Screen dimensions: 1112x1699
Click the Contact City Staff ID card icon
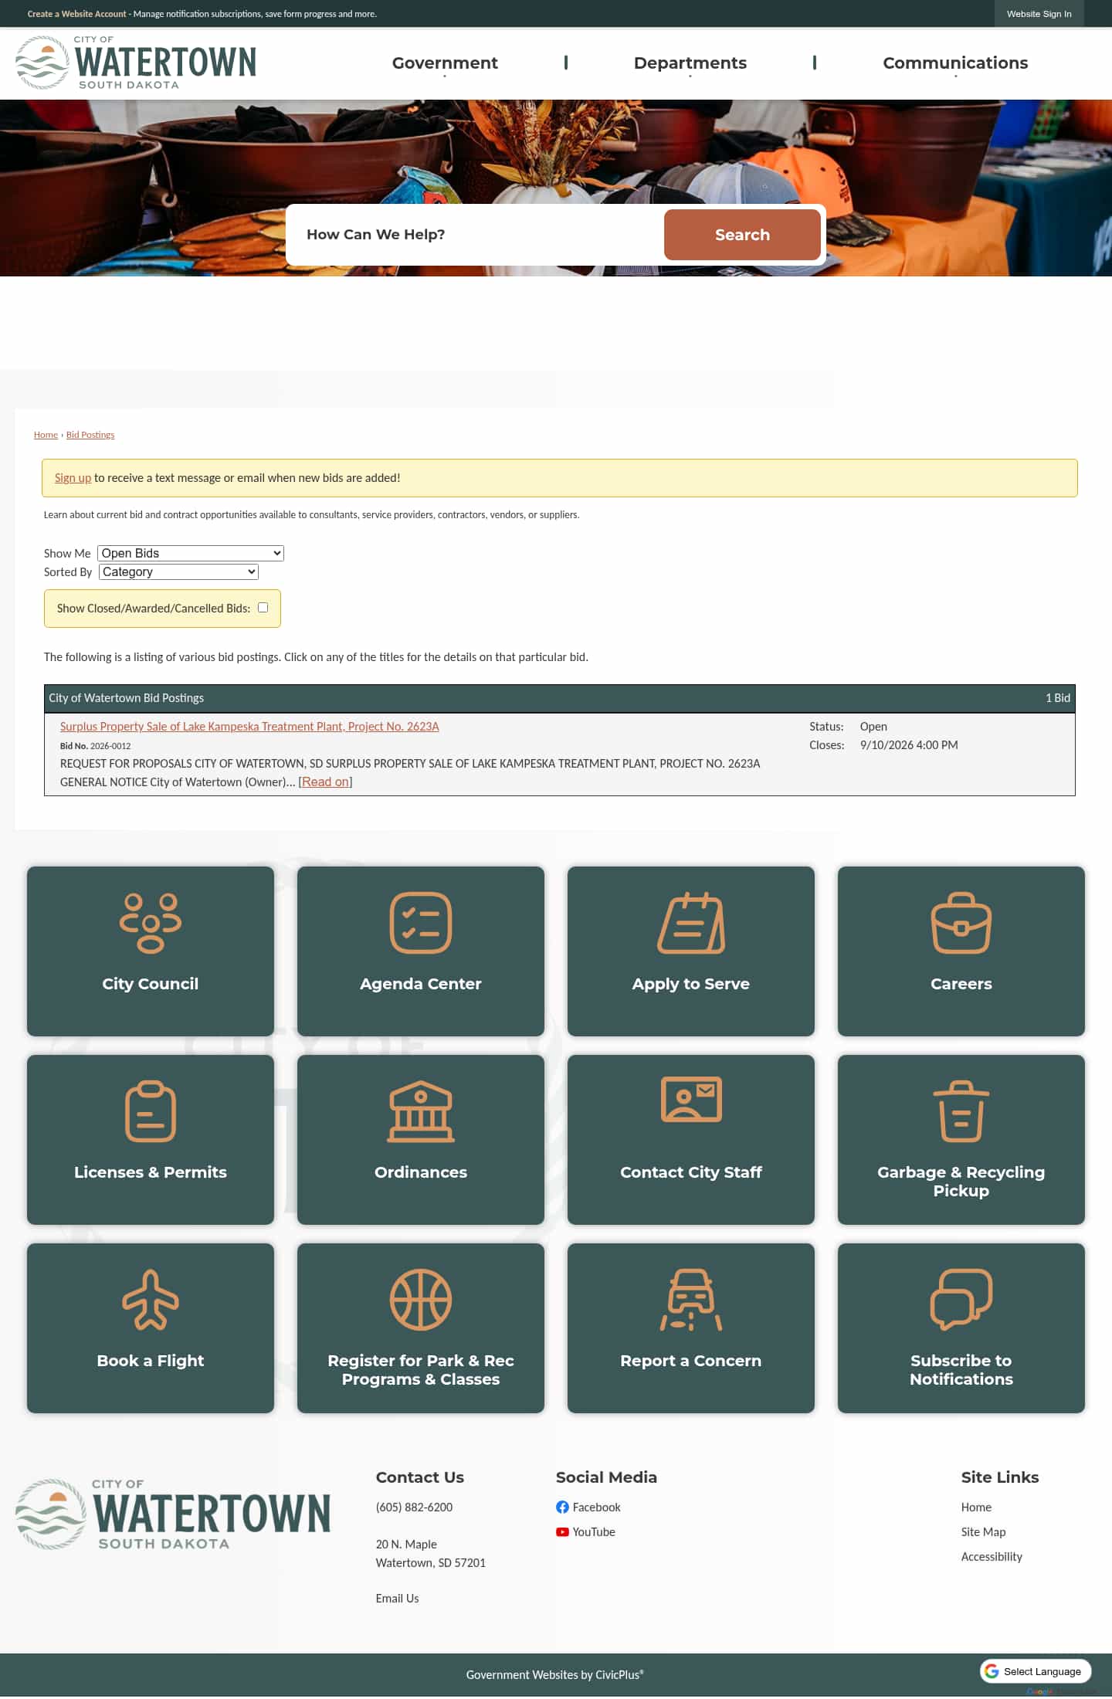point(691,1099)
